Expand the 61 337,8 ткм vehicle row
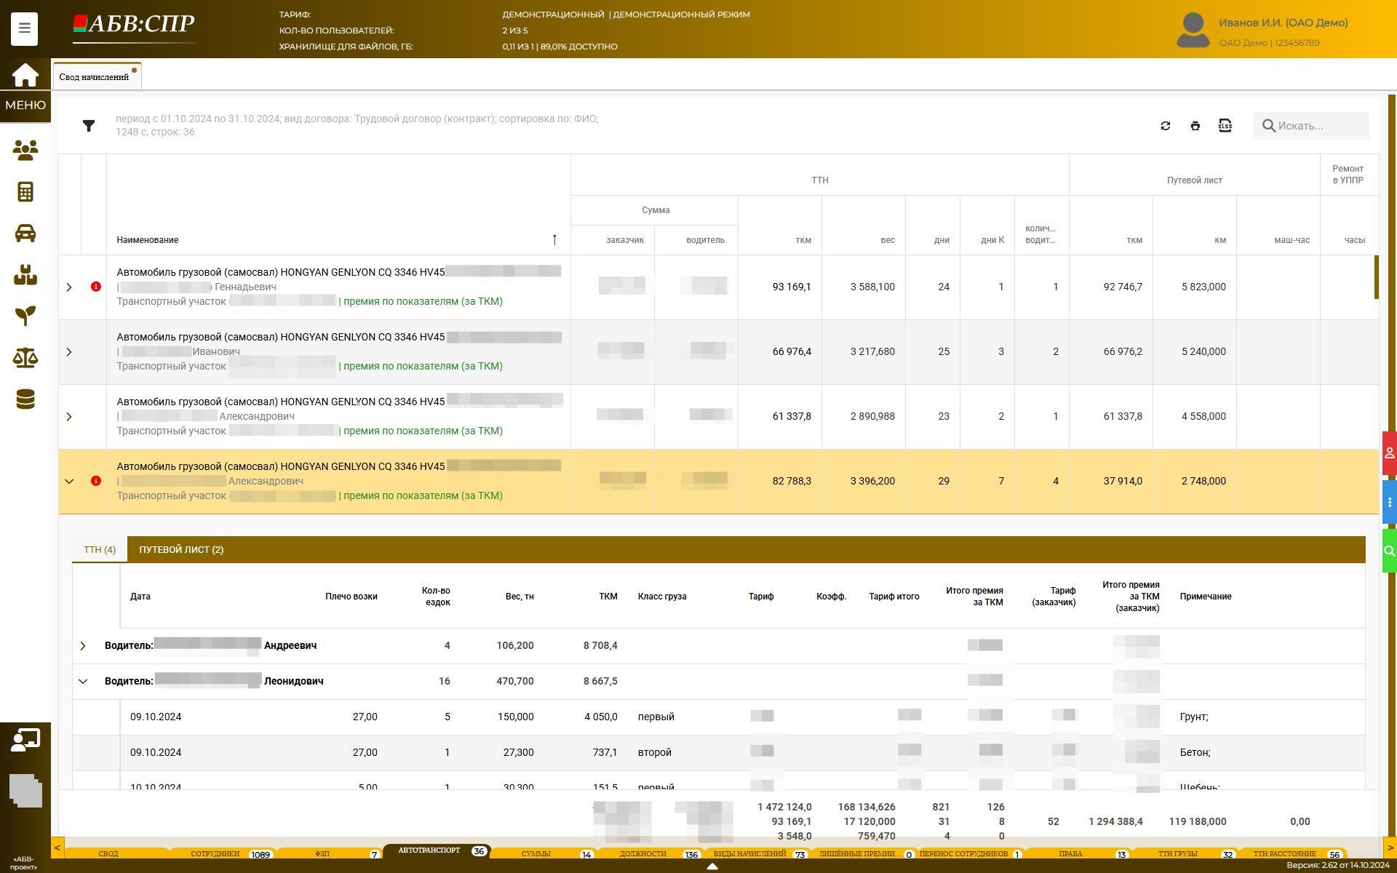 (x=69, y=417)
